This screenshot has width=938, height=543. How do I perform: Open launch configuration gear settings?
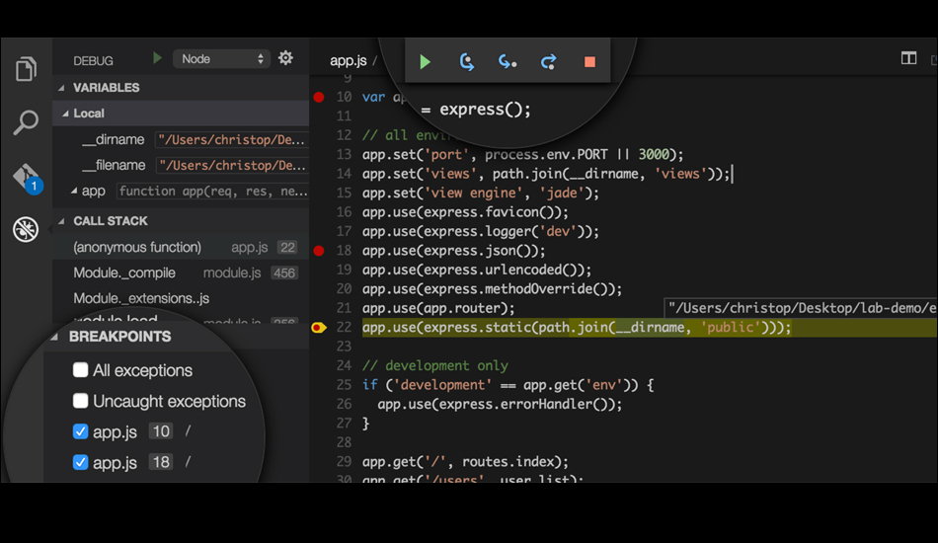point(286,58)
